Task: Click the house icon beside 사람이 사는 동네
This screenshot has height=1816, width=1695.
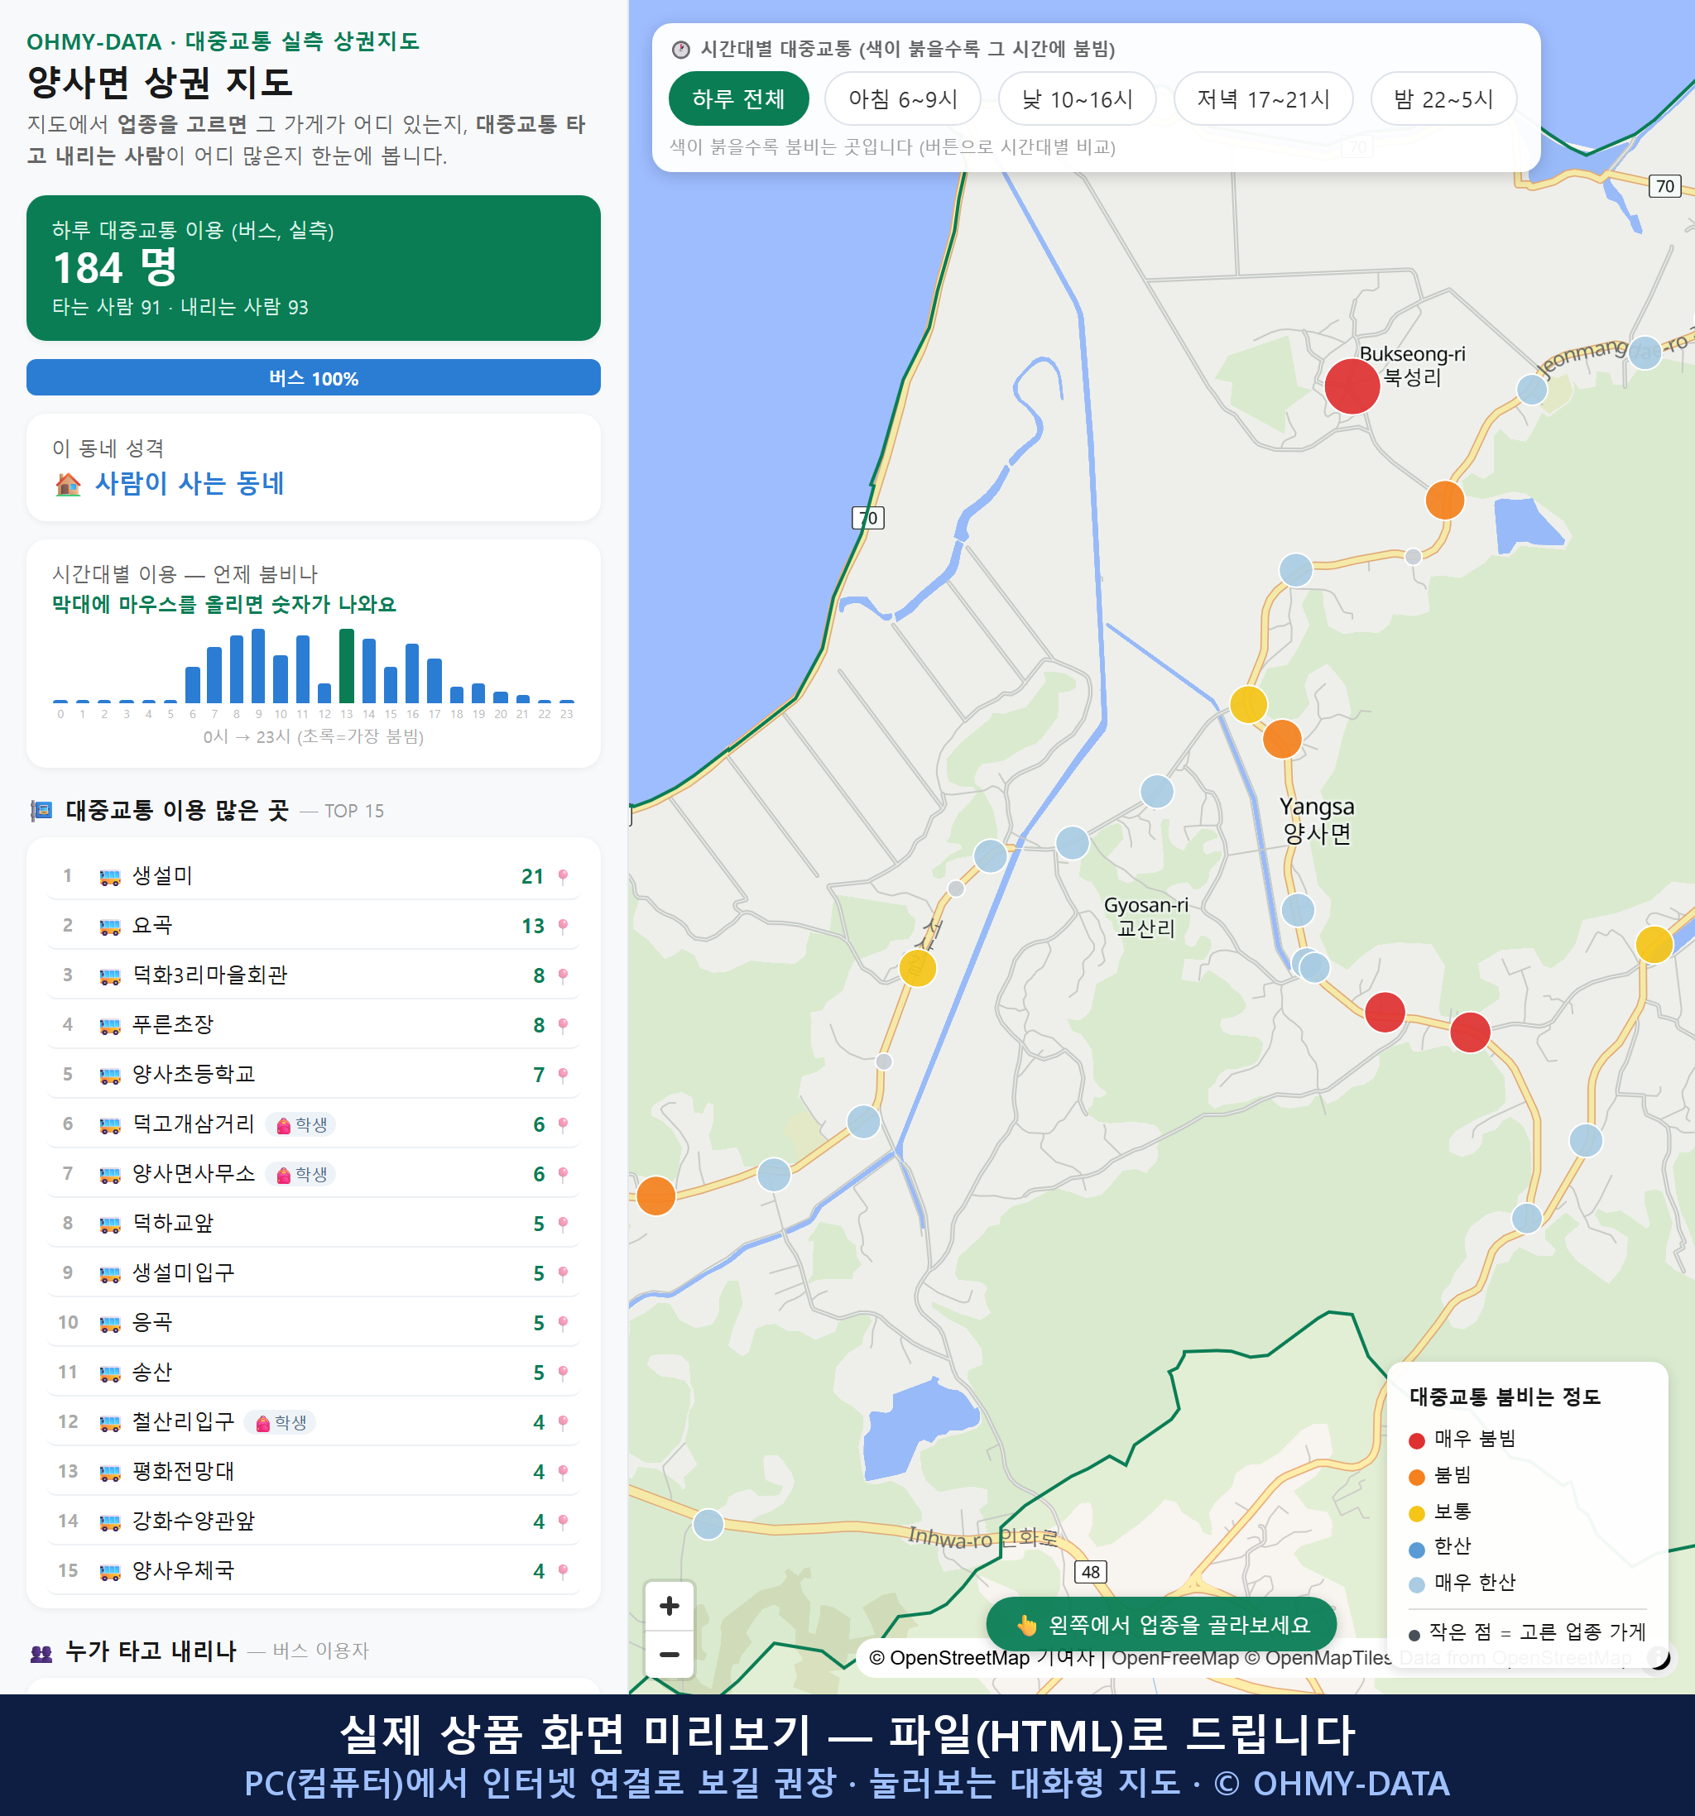Action: click(69, 484)
